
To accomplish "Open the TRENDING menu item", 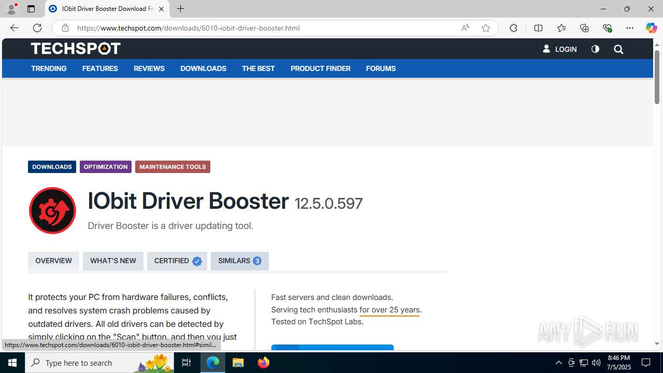I will tap(49, 68).
